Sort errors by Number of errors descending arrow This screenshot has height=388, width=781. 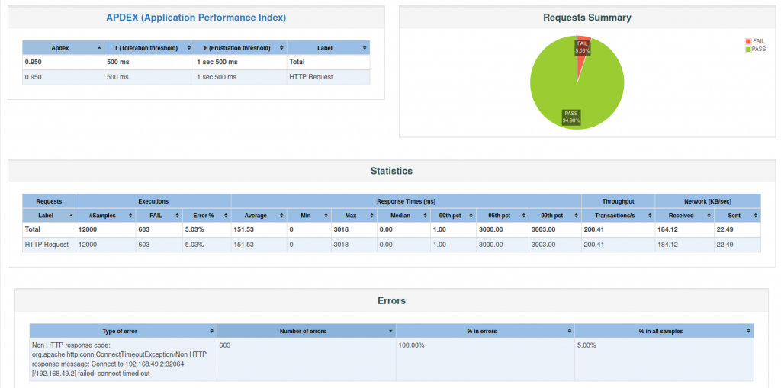point(390,331)
